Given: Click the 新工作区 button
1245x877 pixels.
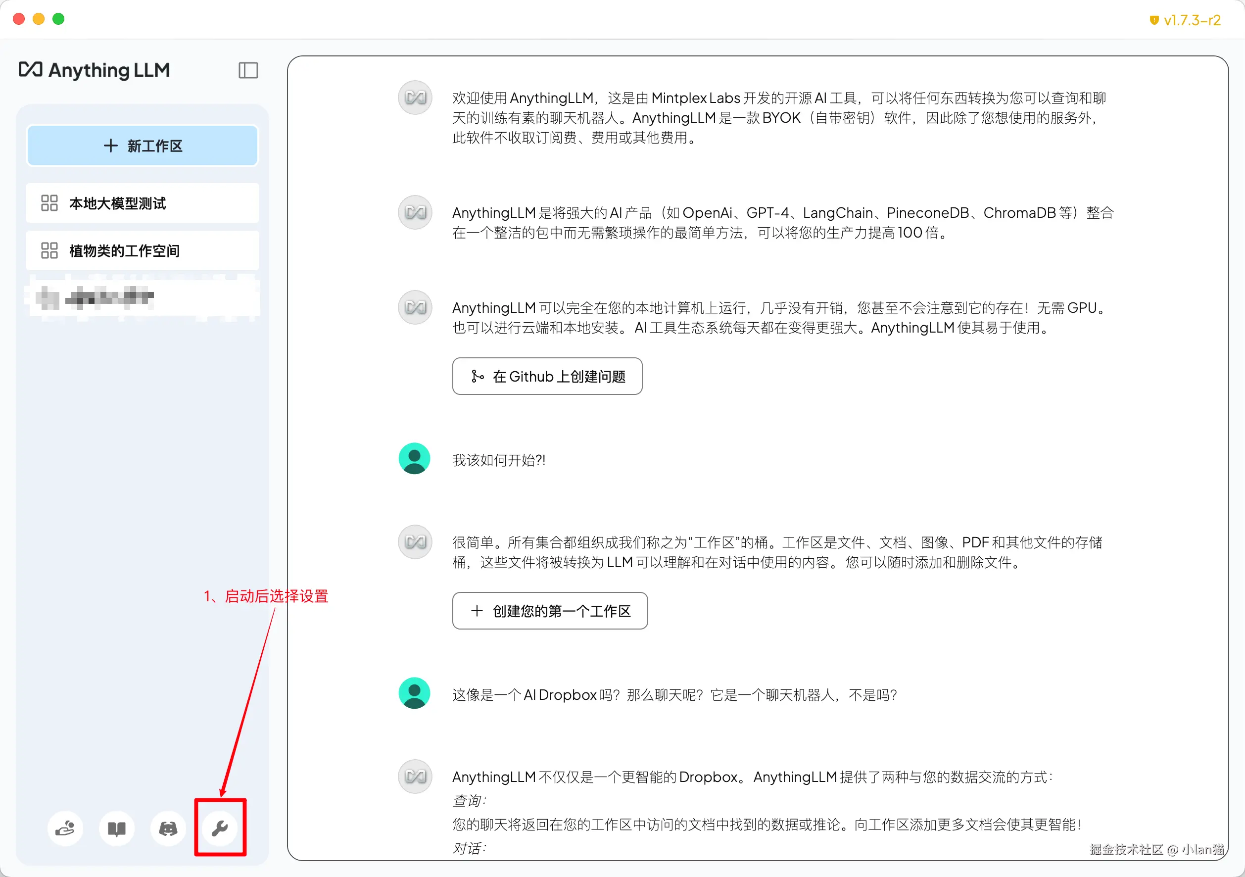Looking at the screenshot, I should (143, 146).
